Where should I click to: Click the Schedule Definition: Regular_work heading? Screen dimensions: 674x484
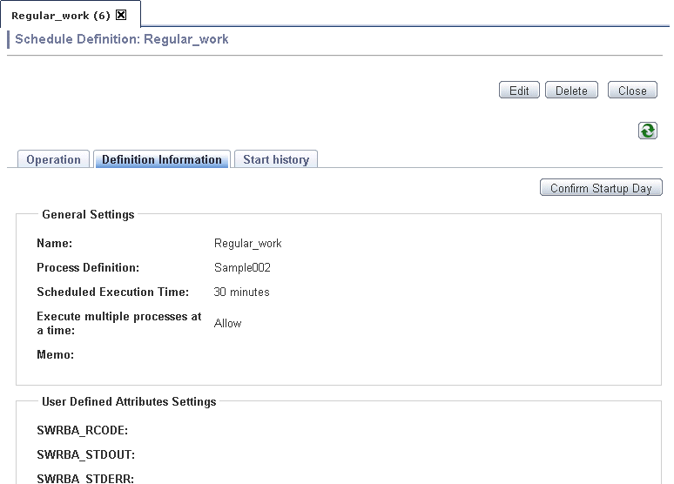coord(122,39)
